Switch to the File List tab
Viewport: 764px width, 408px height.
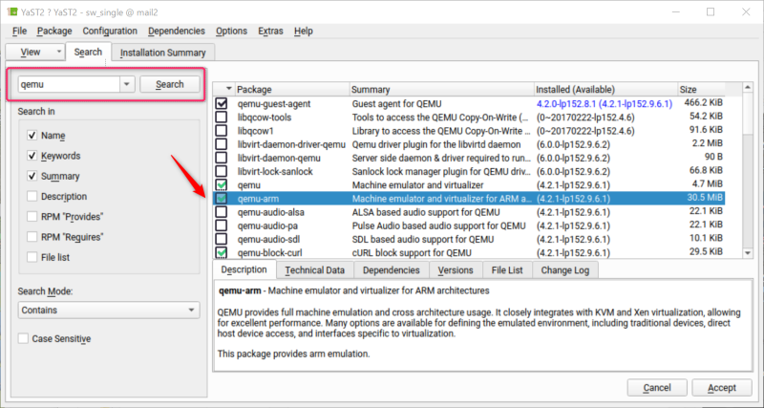coord(507,270)
